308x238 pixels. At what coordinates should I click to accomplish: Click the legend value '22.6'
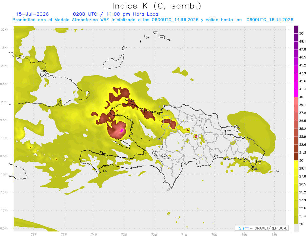click(303, 208)
